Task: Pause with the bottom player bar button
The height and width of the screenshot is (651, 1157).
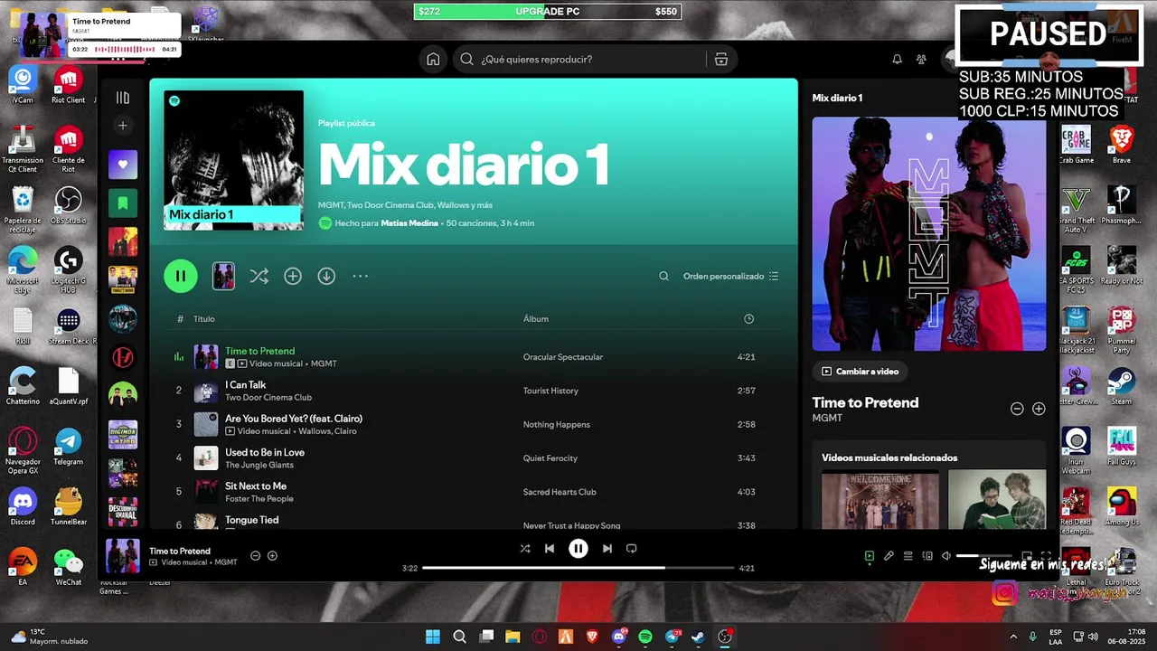Action: (578, 549)
